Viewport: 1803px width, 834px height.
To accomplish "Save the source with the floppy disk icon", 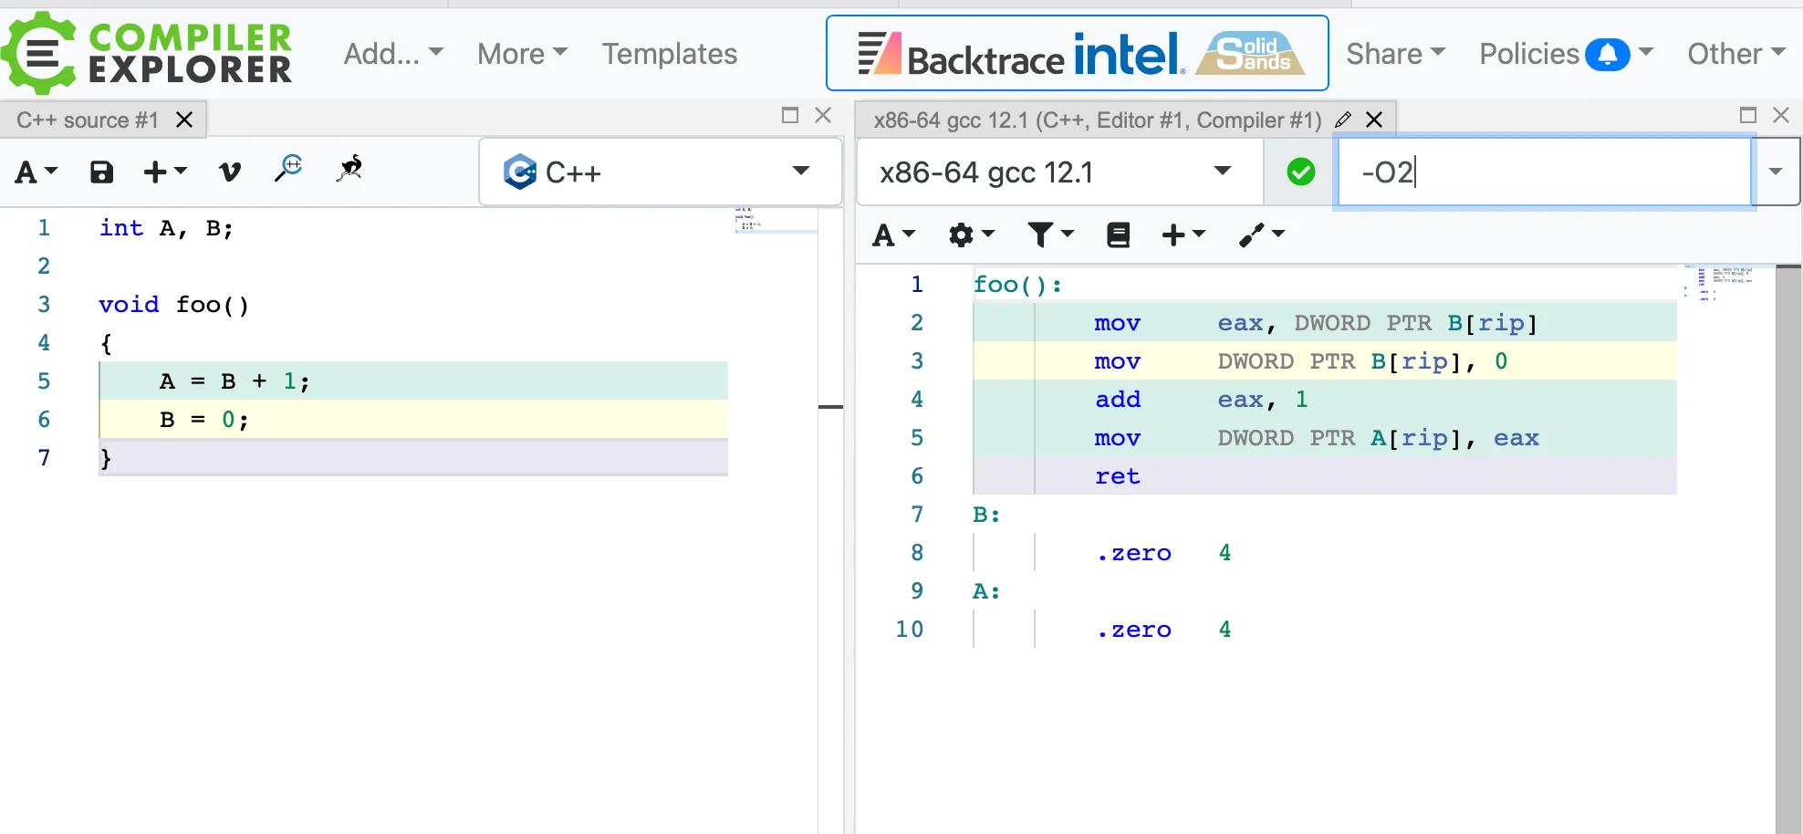I will click(101, 172).
